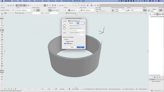Select the Segmenti lungo il cerchio option
The width and height of the screenshot is (164, 92).
click(69, 28)
